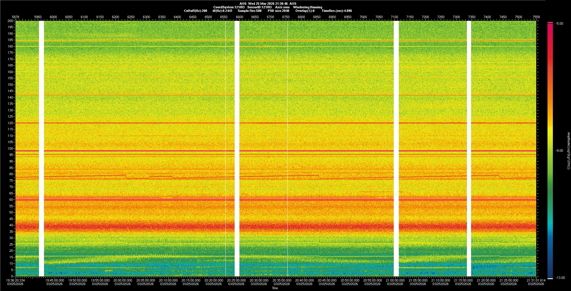Viewport: 571px width, 291px height.
Task: Select the Windowing:Hanning header text
Action: [308, 7]
